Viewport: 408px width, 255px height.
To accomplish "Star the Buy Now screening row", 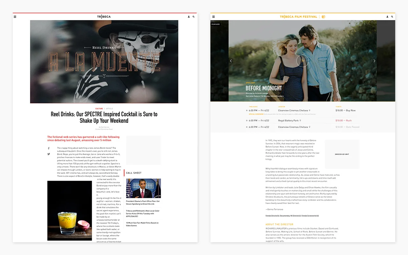I will pyautogui.click(x=247, y=111).
